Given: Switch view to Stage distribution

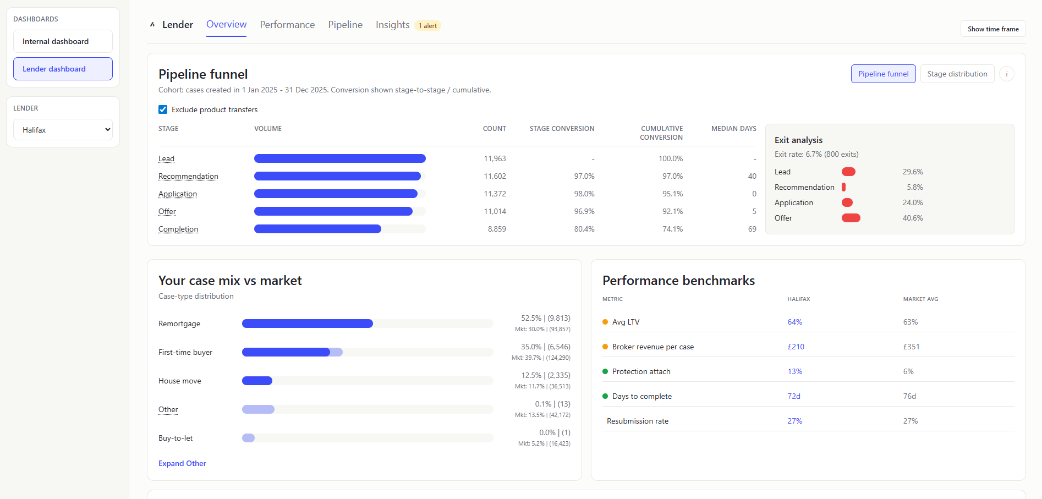Looking at the screenshot, I should tap(957, 74).
